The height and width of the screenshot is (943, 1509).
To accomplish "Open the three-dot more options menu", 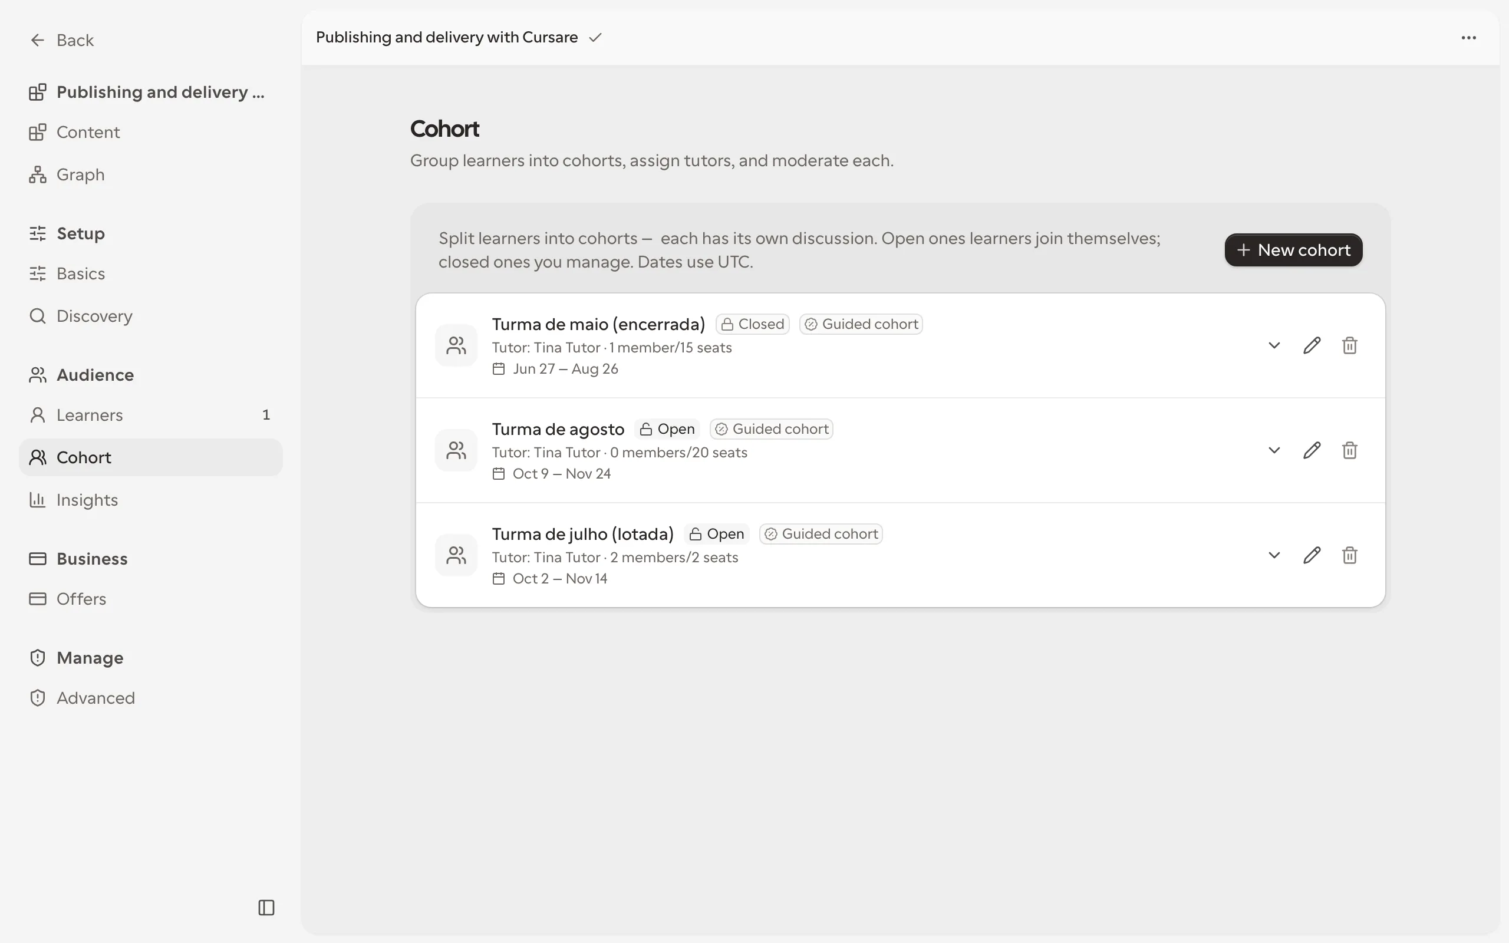I will coord(1468,37).
